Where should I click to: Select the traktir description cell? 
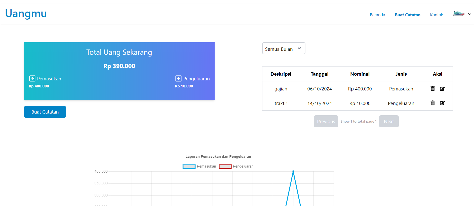(281, 103)
